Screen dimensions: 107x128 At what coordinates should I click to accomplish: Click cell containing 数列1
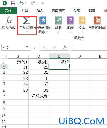[18, 61]
